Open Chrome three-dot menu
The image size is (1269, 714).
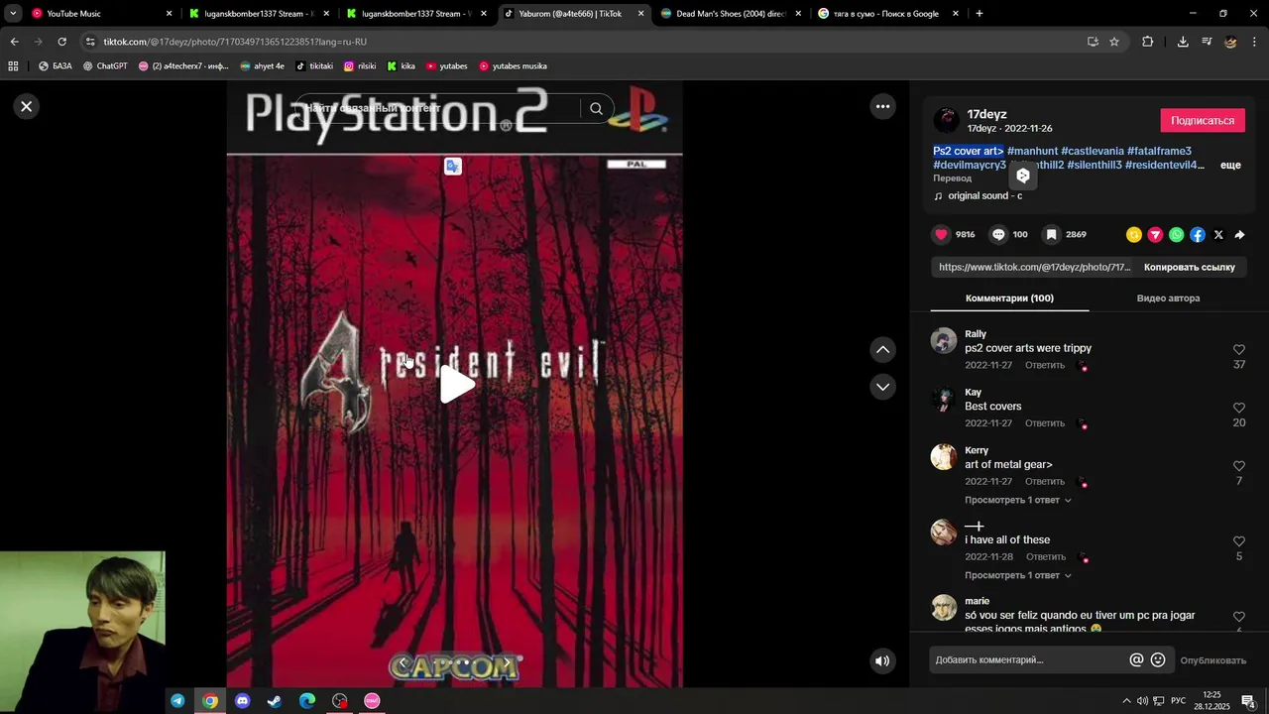click(x=1255, y=42)
